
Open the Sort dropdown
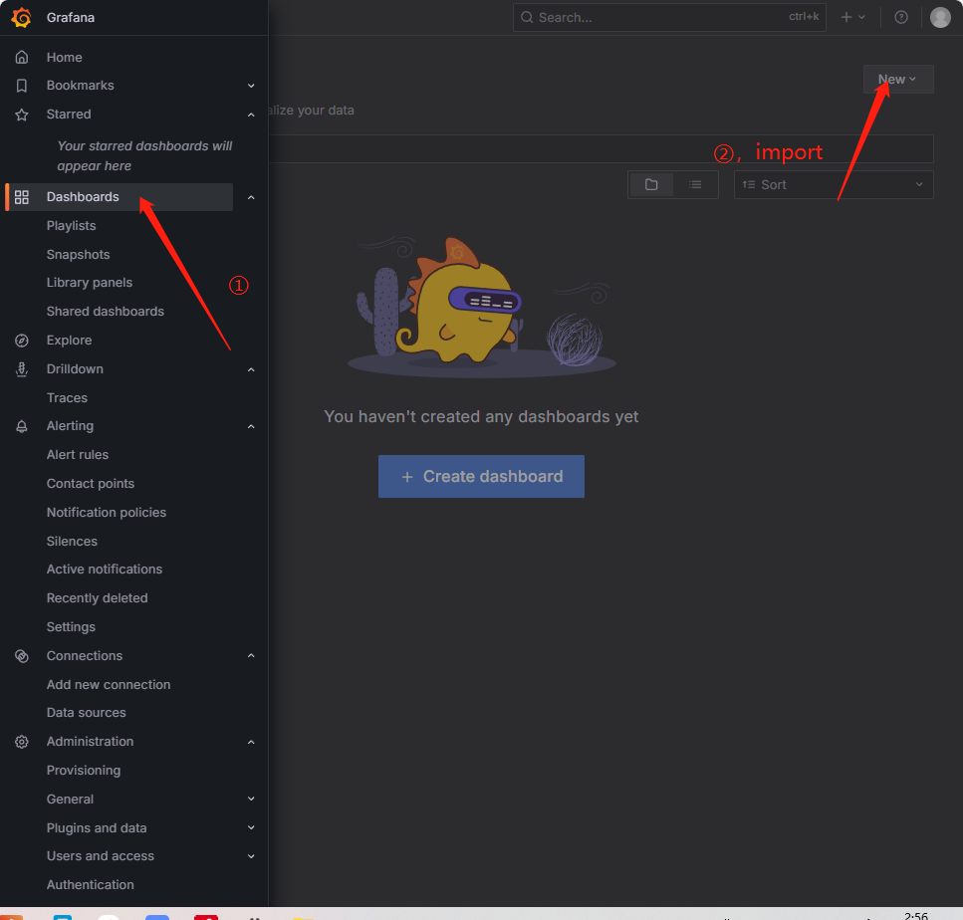point(833,184)
